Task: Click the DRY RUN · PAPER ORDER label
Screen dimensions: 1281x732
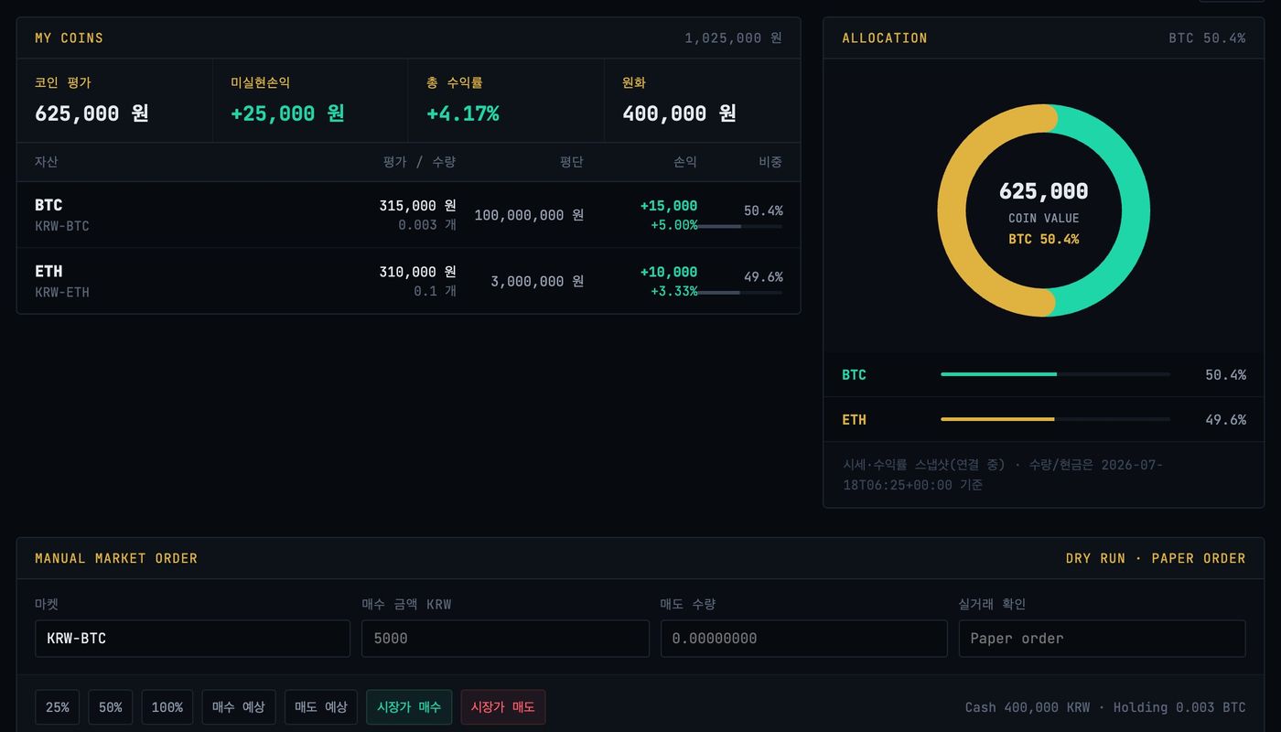Action: pos(1156,558)
